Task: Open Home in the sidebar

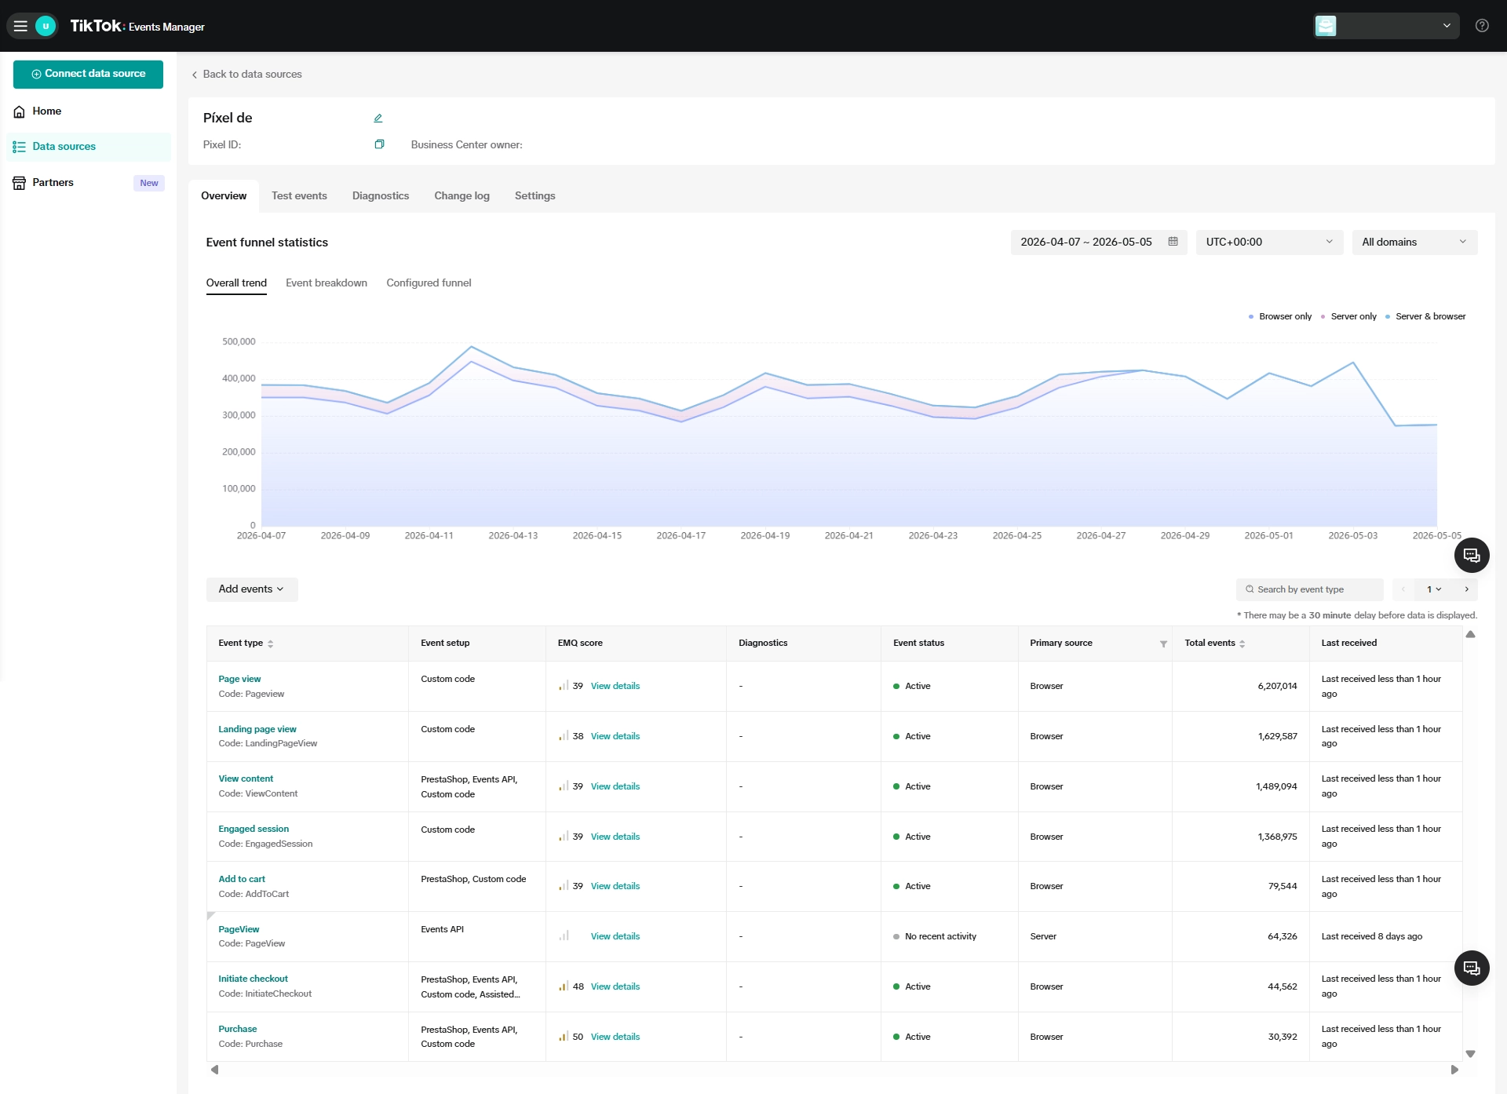Action: (88, 111)
